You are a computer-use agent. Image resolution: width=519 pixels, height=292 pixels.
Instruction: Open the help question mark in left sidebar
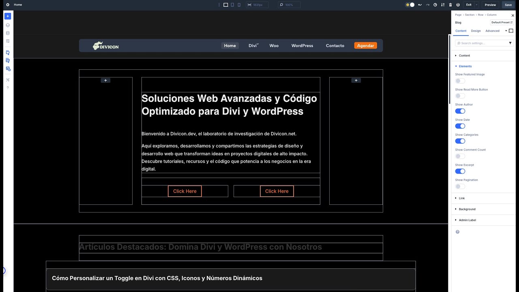(8, 88)
